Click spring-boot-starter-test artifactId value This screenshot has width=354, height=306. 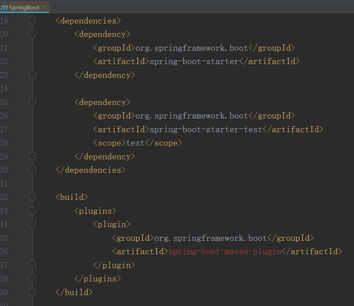[206, 129]
